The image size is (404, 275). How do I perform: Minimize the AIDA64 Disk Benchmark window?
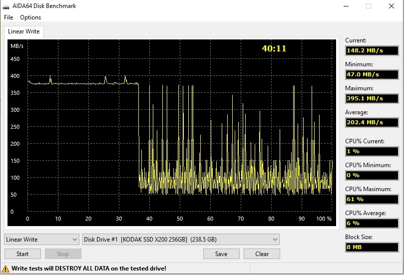[x=345, y=6]
